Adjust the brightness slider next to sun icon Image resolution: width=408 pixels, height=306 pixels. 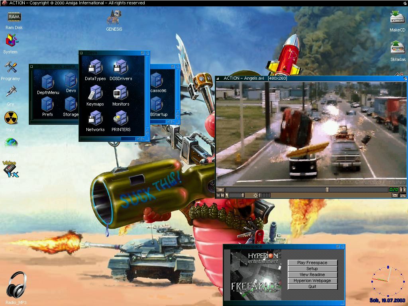pos(264,195)
